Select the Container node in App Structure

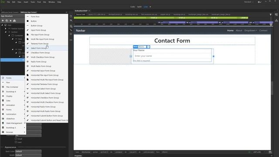(19, 35)
